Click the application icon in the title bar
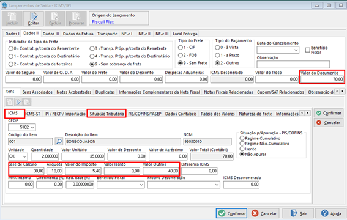The height and width of the screenshot is (220, 347). pyautogui.click(x=4, y=5)
